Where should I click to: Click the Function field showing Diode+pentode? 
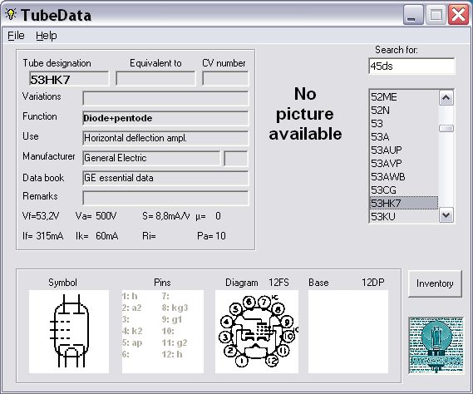[165, 118]
